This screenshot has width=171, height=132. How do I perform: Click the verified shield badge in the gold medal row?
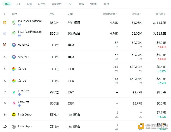[x=19, y=25]
